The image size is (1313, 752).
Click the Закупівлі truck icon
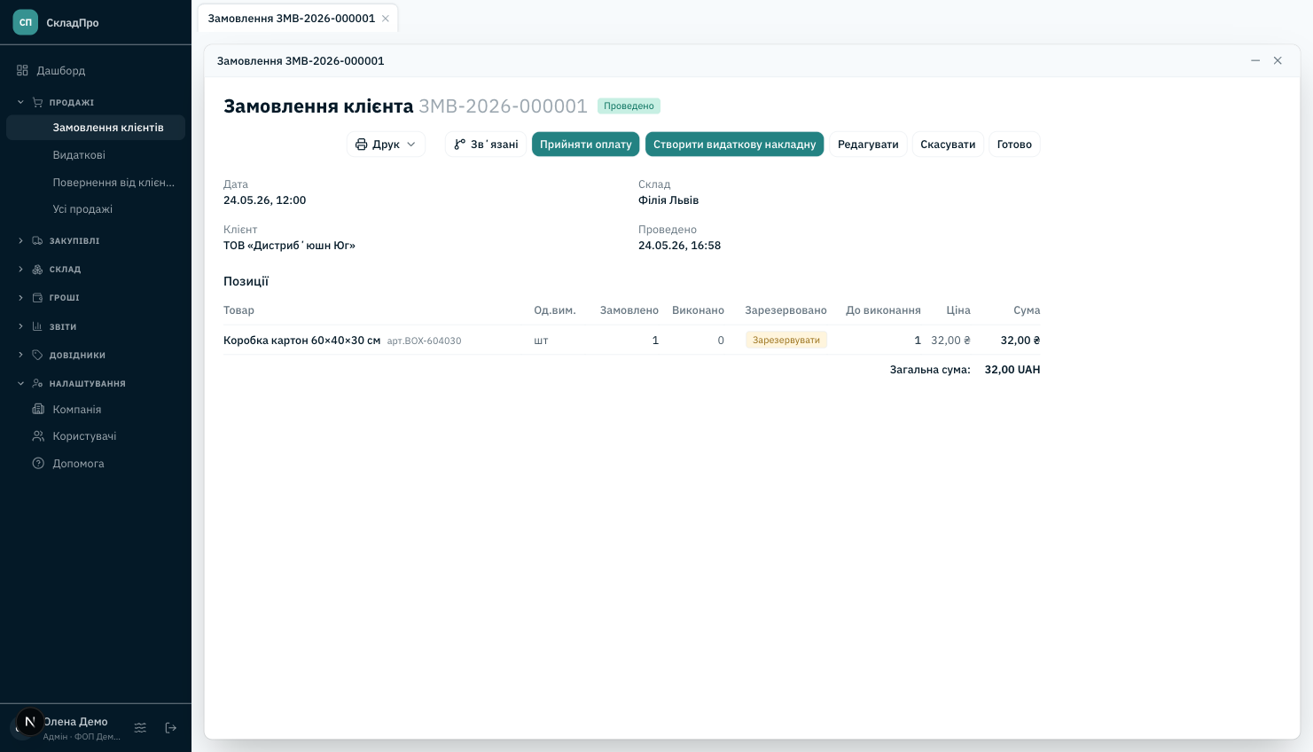click(x=37, y=240)
